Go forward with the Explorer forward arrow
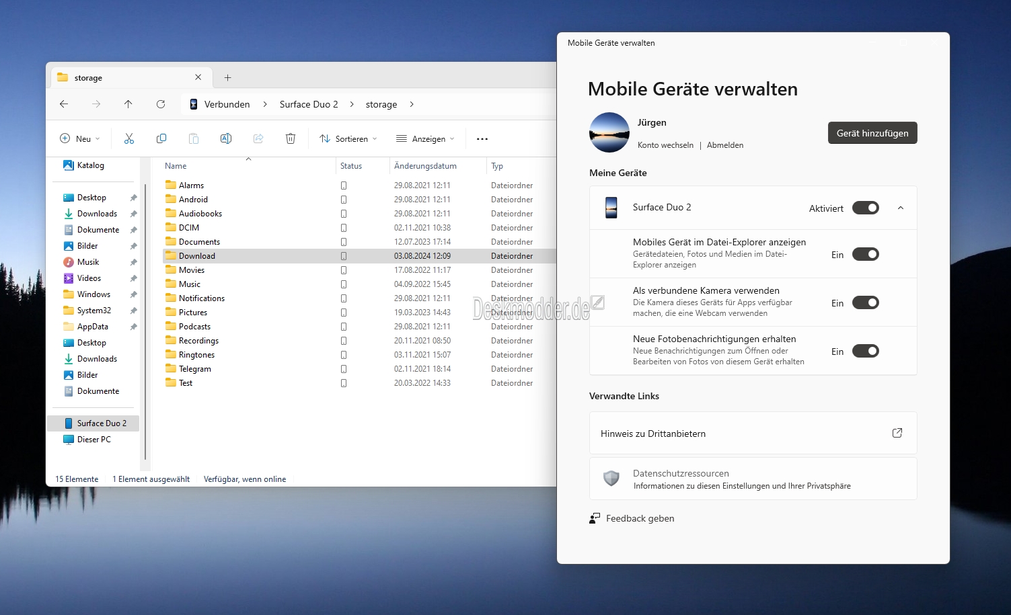 click(x=96, y=104)
